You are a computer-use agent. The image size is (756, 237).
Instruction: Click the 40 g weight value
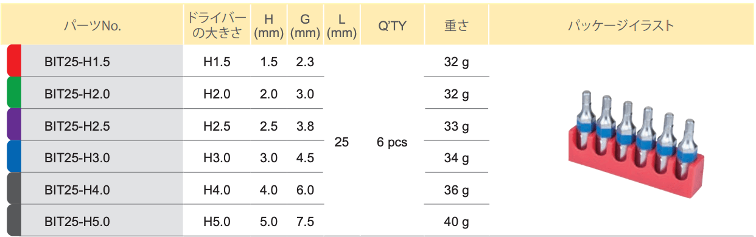(457, 222)
